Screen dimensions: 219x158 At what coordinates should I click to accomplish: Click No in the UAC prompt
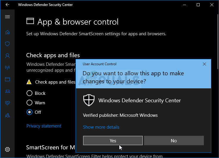pos(174,141)
